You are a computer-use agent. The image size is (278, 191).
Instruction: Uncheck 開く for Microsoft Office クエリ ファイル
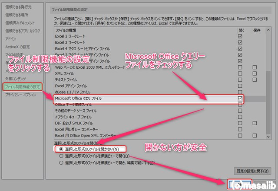pos(240,98)
